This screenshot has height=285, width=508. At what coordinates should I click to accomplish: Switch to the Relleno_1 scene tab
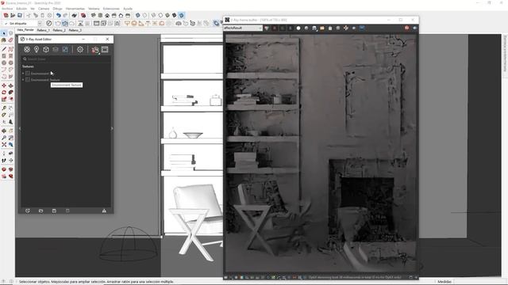click(x=43, y=30)
